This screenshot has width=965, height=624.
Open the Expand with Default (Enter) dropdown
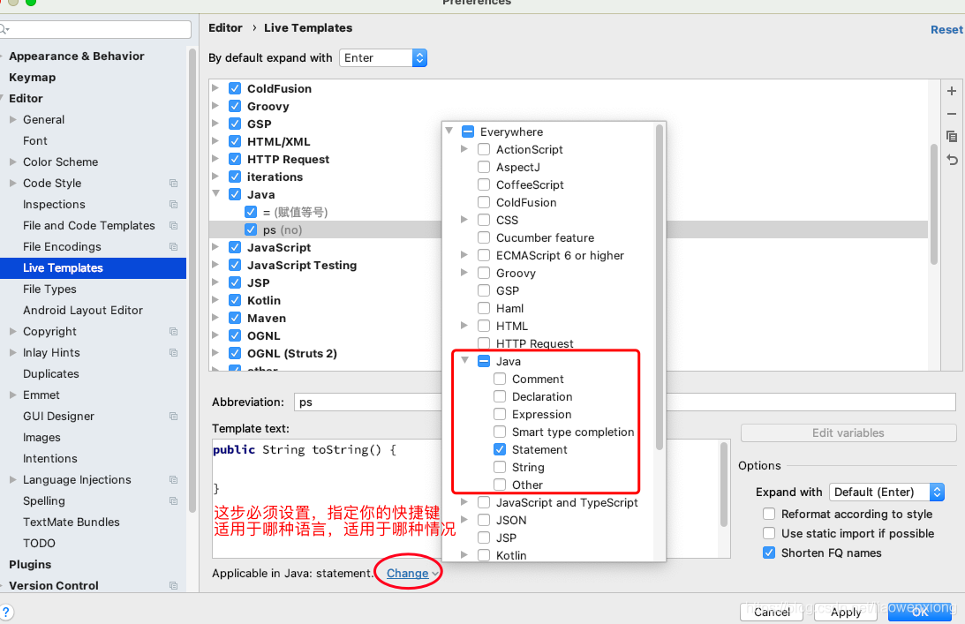tap(886, 492)
